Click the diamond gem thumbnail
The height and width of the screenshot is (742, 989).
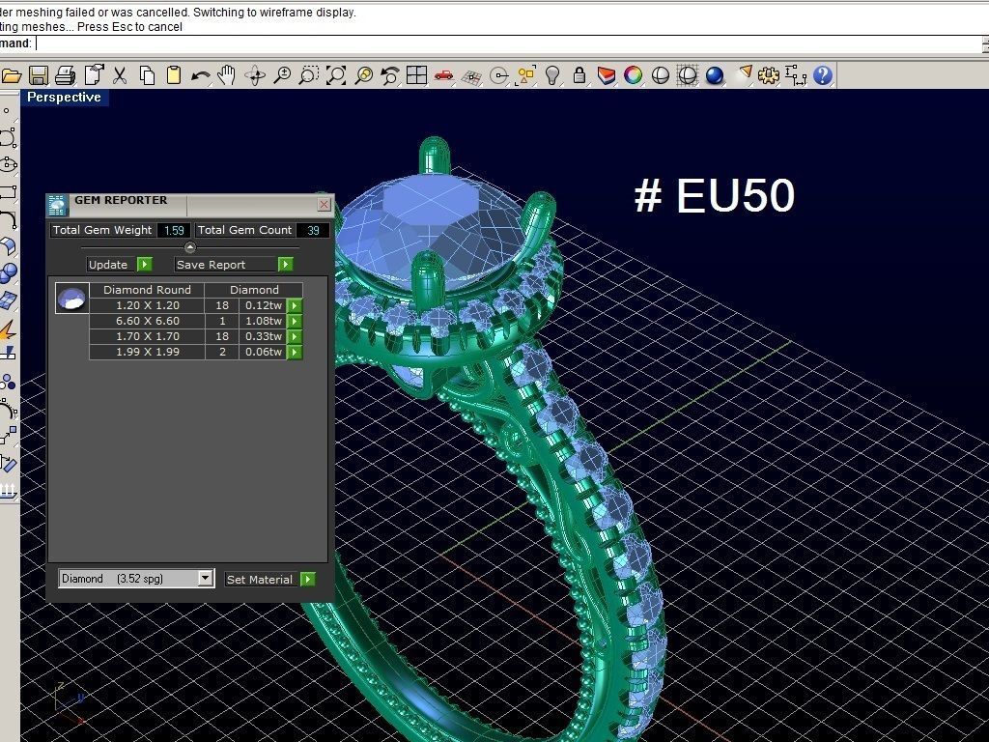coord(71,299)
